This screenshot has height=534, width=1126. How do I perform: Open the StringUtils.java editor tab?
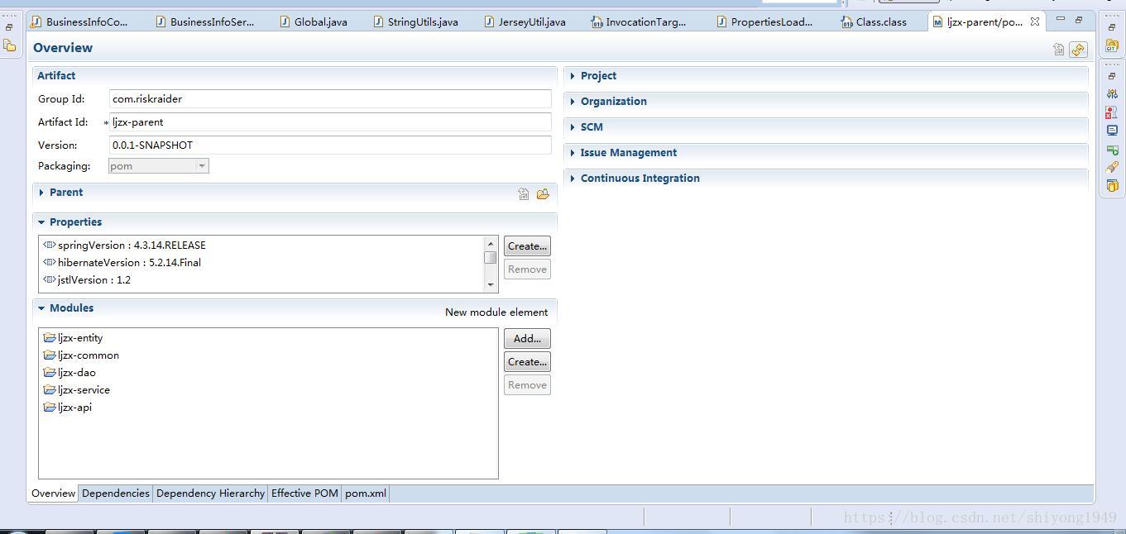[415, 21]
